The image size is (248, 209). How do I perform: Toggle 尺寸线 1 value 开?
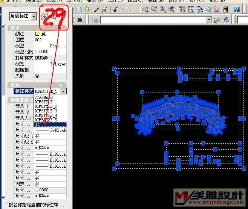50,136
